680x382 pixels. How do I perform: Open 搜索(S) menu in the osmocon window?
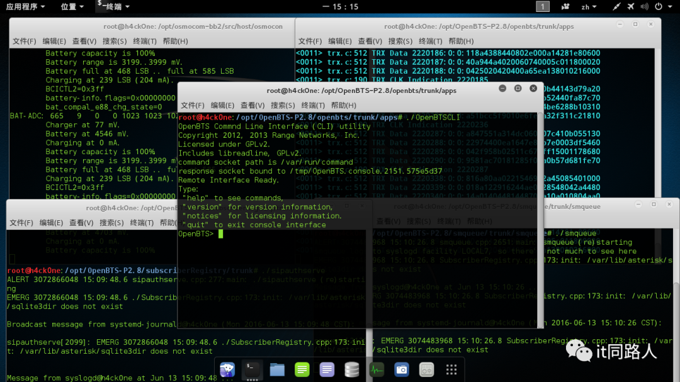tap(115, 41)
